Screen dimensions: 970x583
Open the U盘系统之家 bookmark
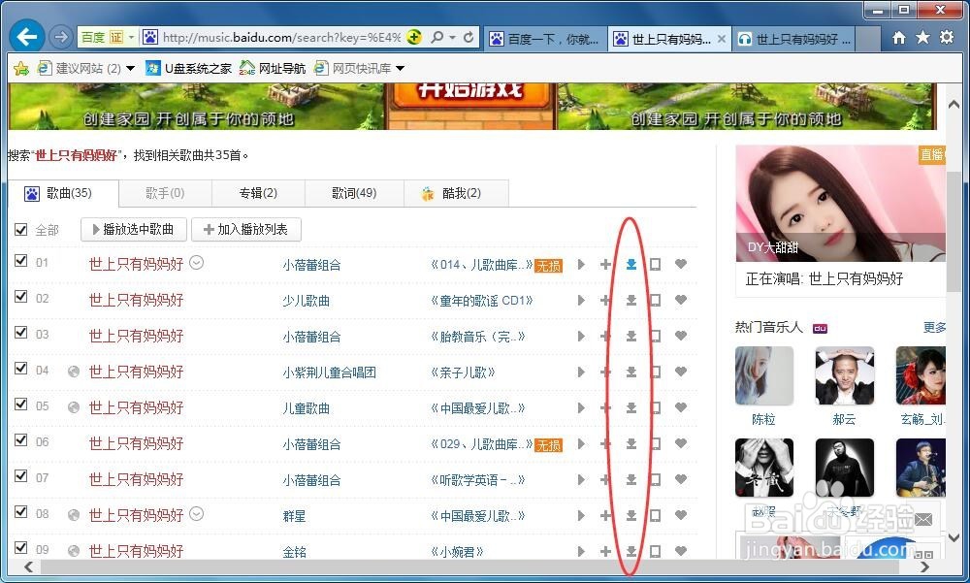pyautogui.click(x=189, y=68)
